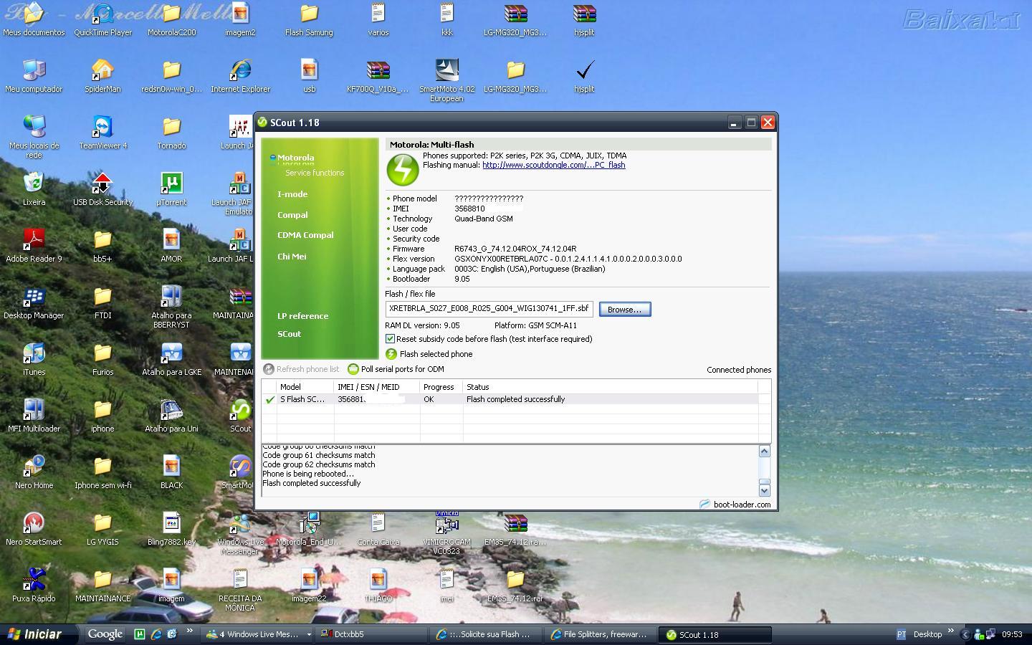Click Refresh phone list
The height and width of the screenshot is (645, 1032).
click(x=301, y=369)
